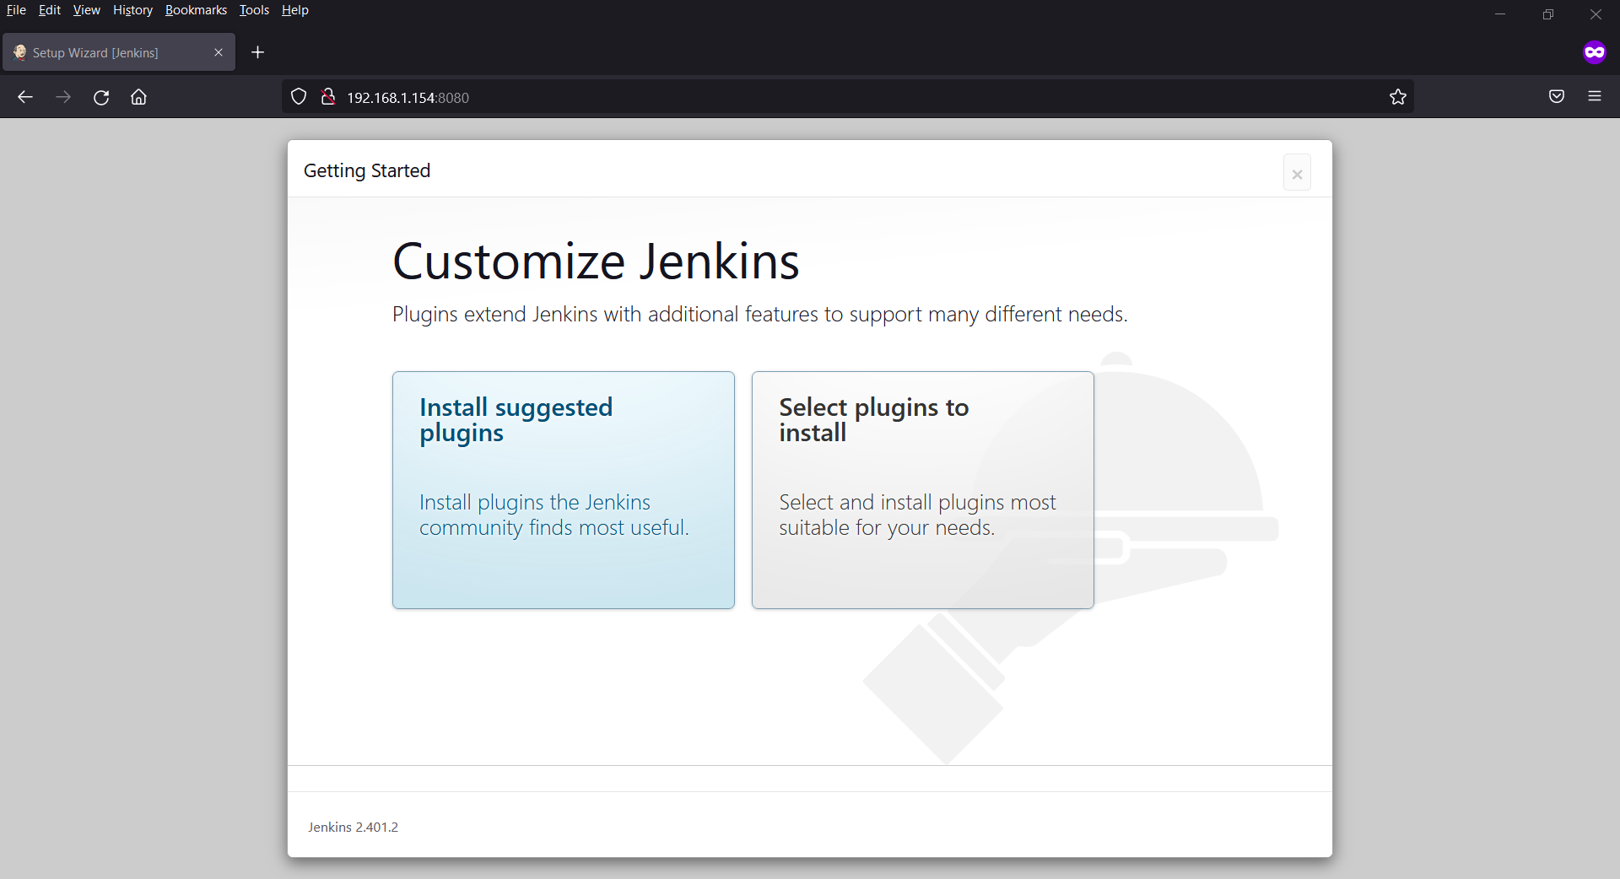Image resolution: width=1620 pixels, height=879 pixels.
Task: Choose Select plugins to install
Action: [923, 490]
